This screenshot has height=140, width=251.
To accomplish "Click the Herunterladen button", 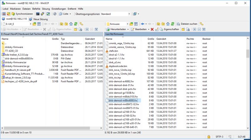I will (116, 29).
